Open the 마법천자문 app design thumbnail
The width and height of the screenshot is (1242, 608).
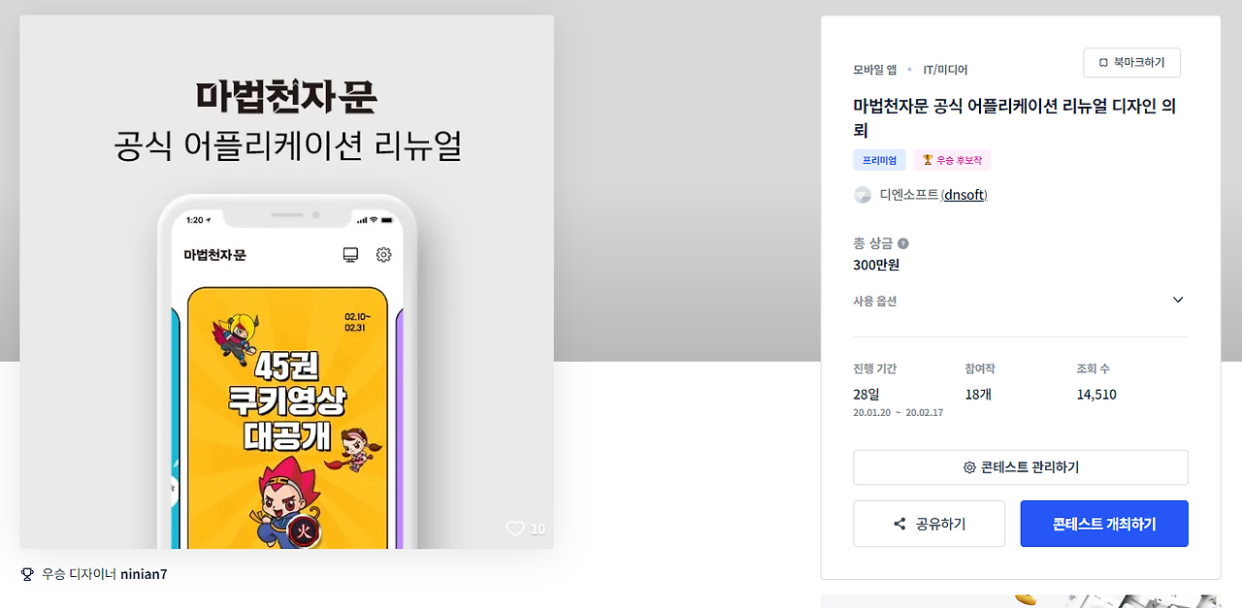coord(286,281)
